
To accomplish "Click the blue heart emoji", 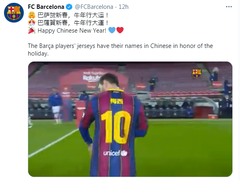I will click(112, 31).
